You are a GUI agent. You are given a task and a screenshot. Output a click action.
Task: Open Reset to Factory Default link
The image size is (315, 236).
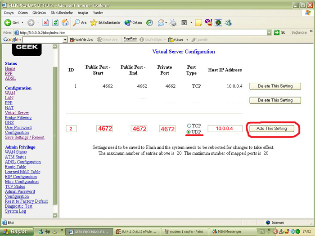26,201
